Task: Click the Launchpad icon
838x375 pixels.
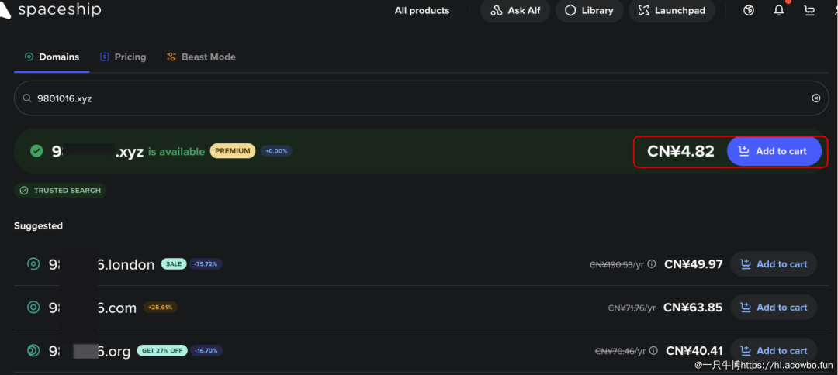Action: (x=643, y=11)
